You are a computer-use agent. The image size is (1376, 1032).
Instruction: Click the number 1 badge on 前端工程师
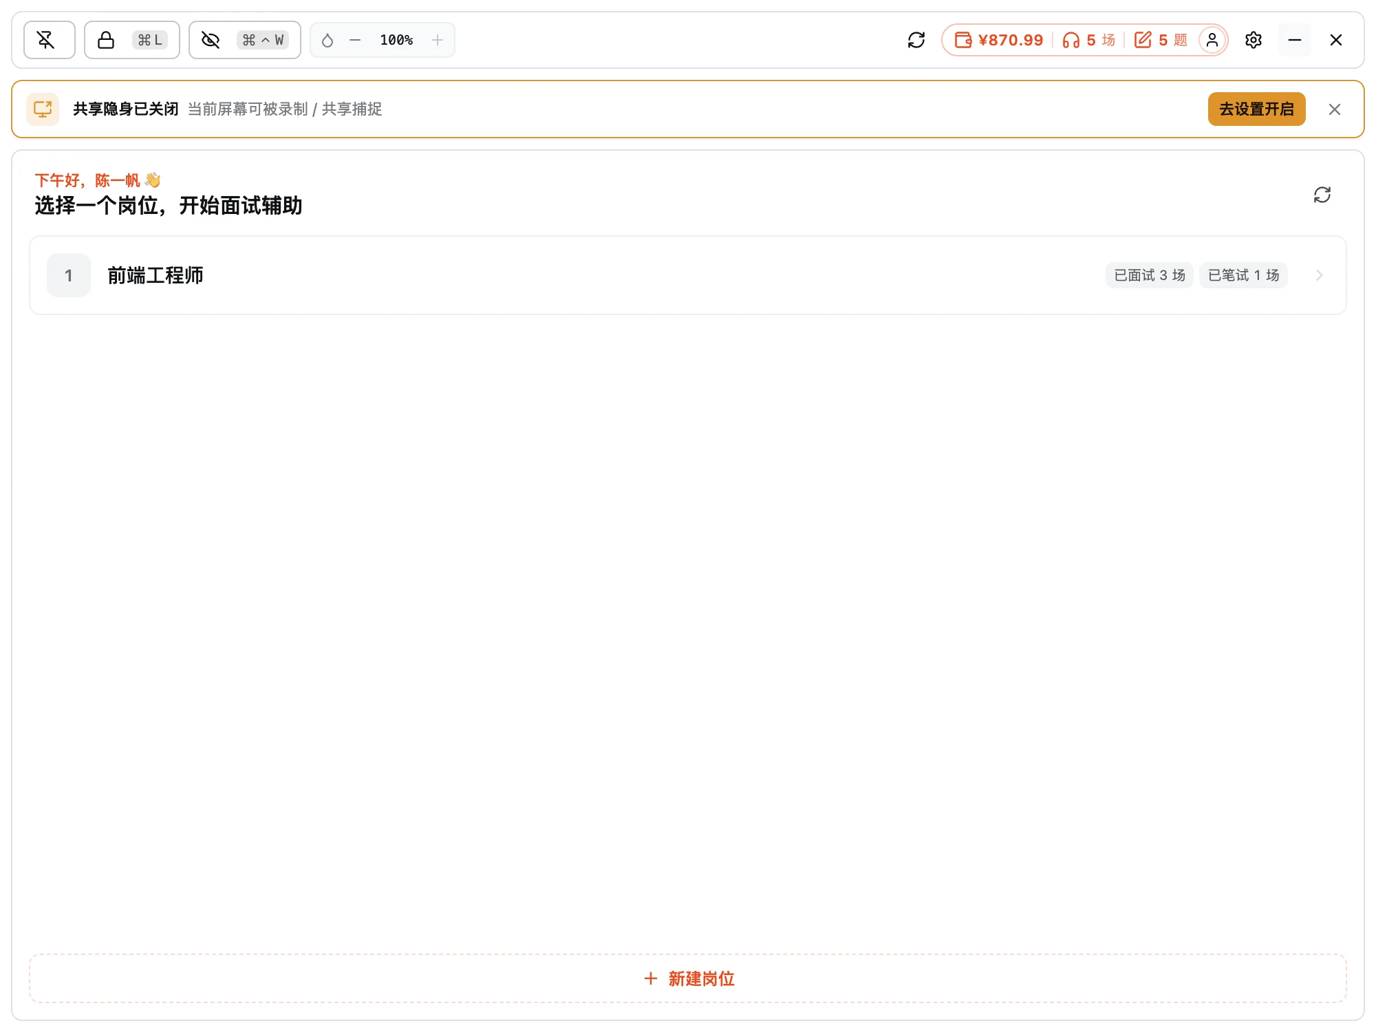(69, 275)
